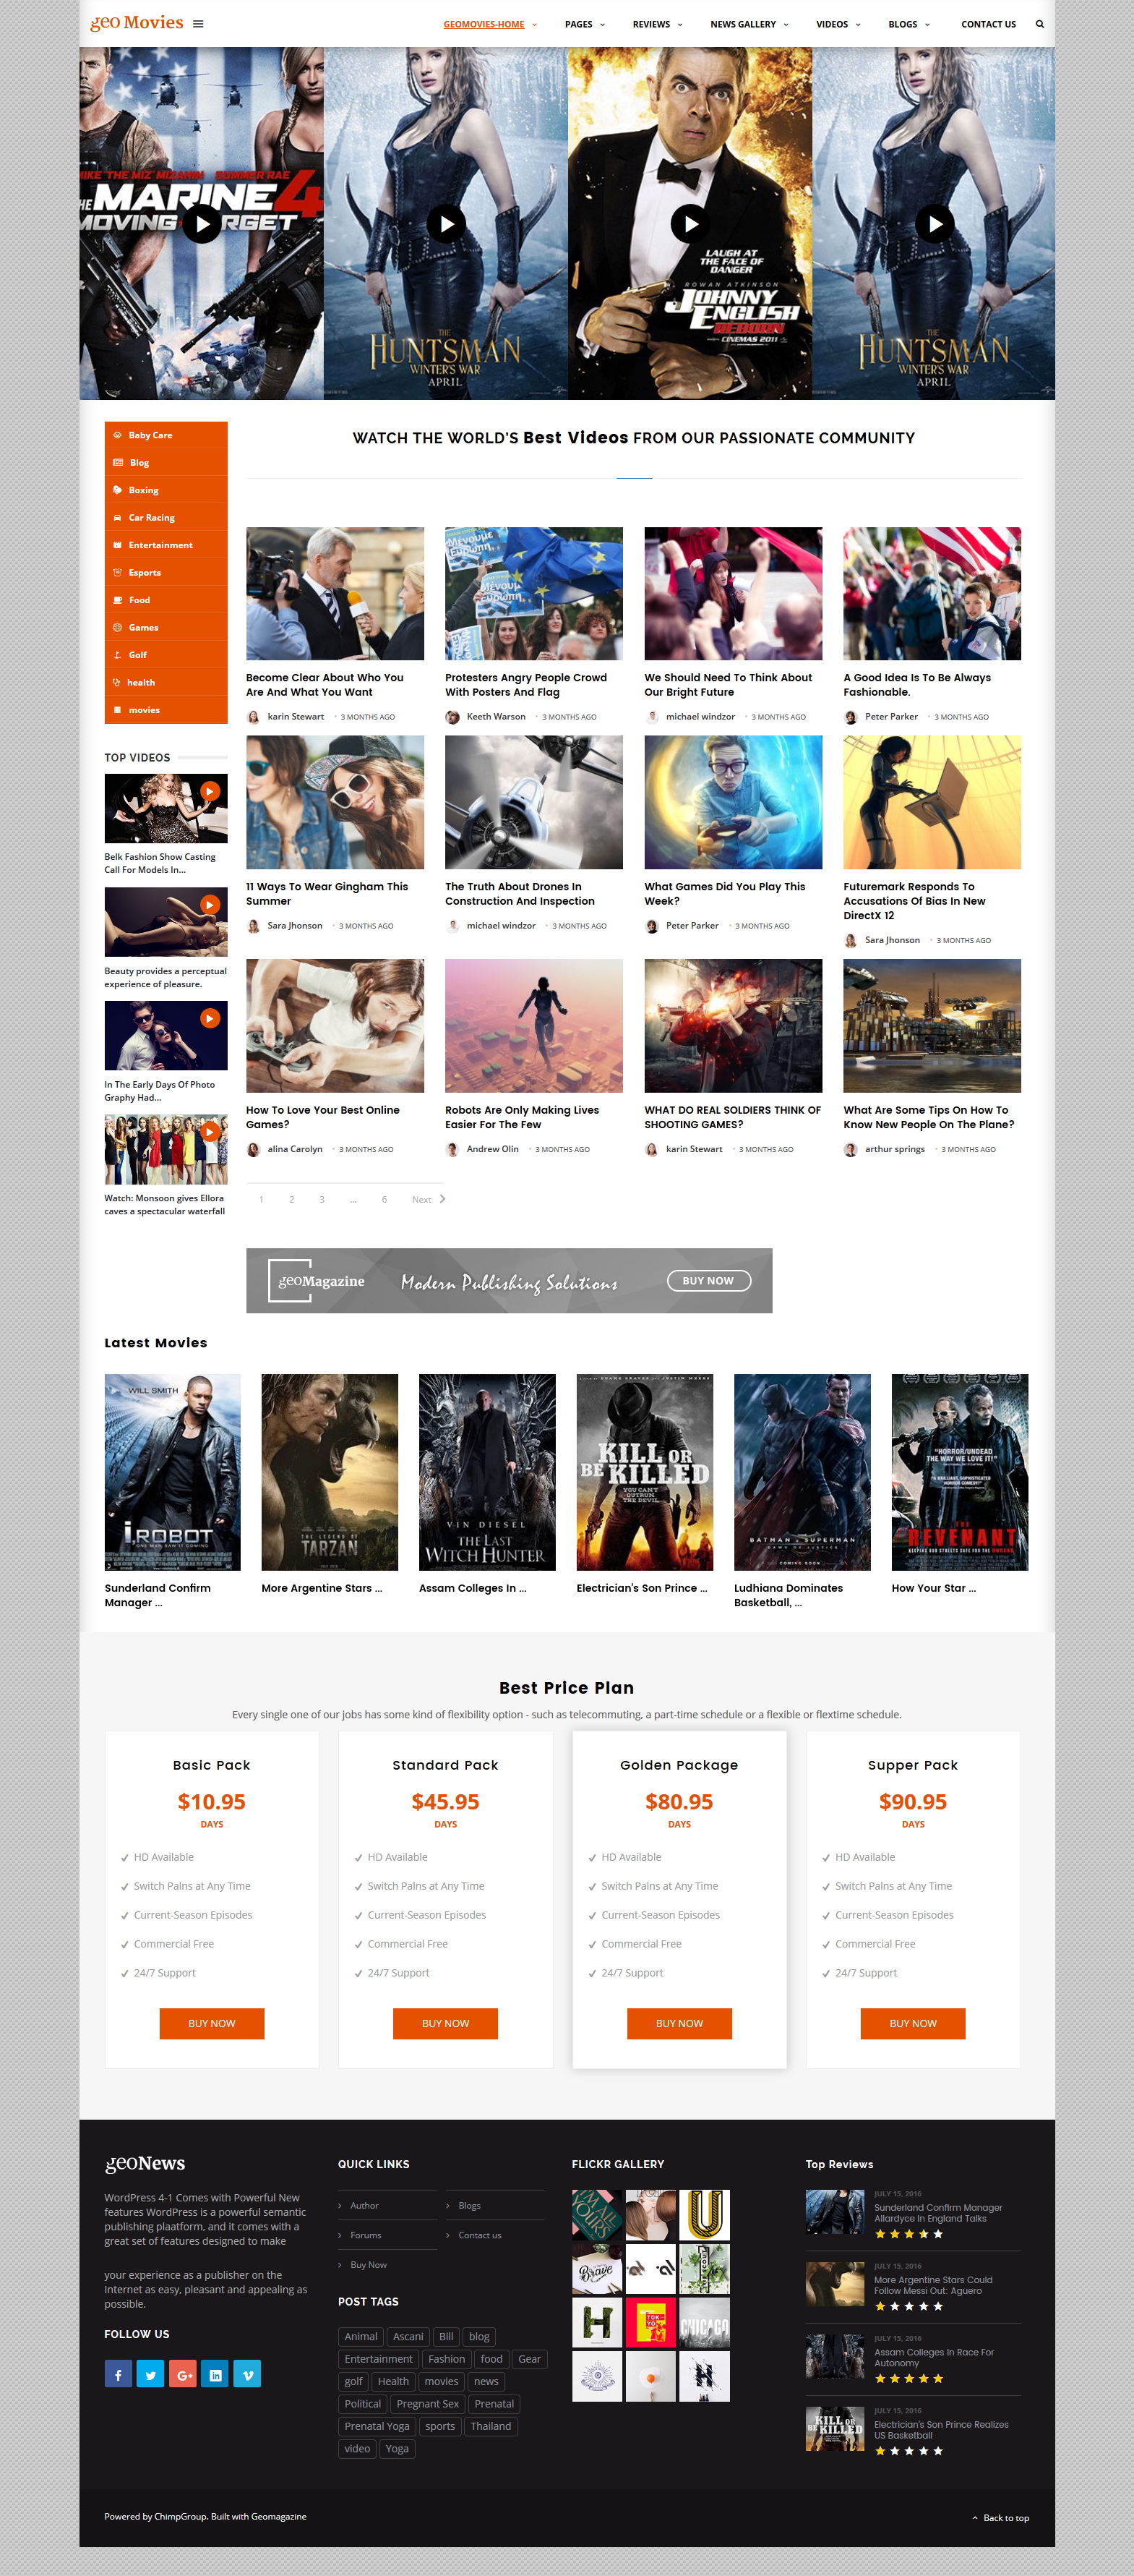Screen dimensions: 1134x2576
Task: Play Beauty provides a perceptual experience video
Action: (x=210, y=904)
